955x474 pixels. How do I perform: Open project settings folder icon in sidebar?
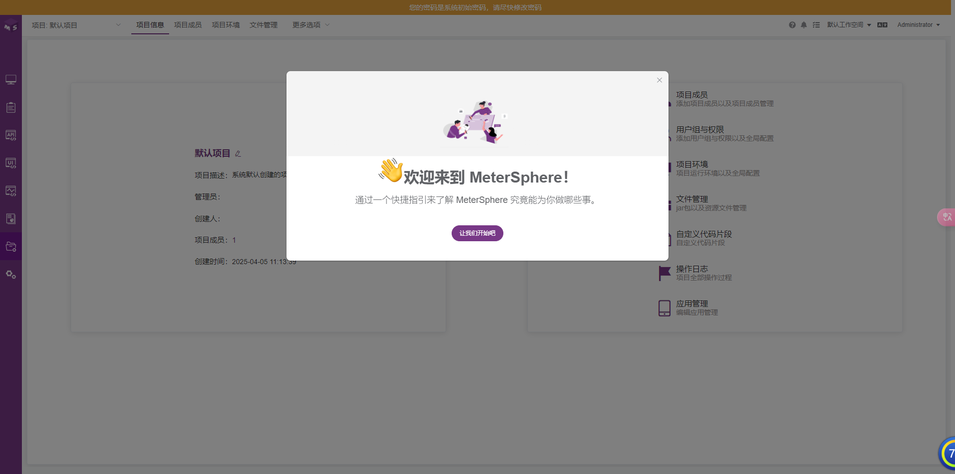[x=11, y=247]
